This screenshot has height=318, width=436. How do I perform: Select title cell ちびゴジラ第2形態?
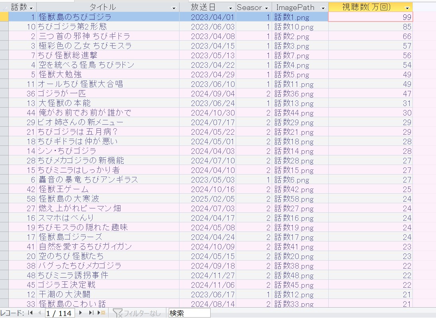click(x=108, y=27)
